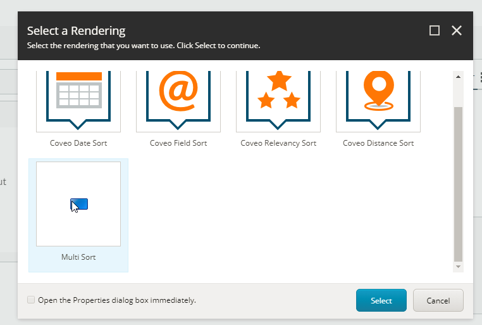Click the Coveo Field Sort label
This screenshot has width=482, height=325.
tap(178, 143)
